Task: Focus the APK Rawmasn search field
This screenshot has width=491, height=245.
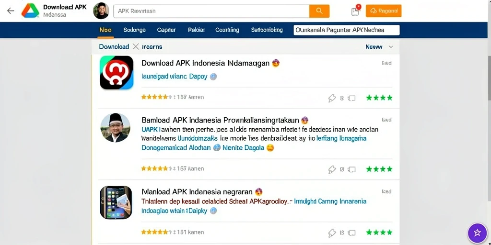Action: point(211,11)
